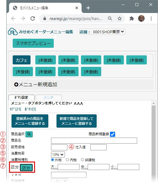Image resolution: width=158 pixels, height=183 pixels.
Task: Click the 仕入値 input field
Action: click(98, 147)
